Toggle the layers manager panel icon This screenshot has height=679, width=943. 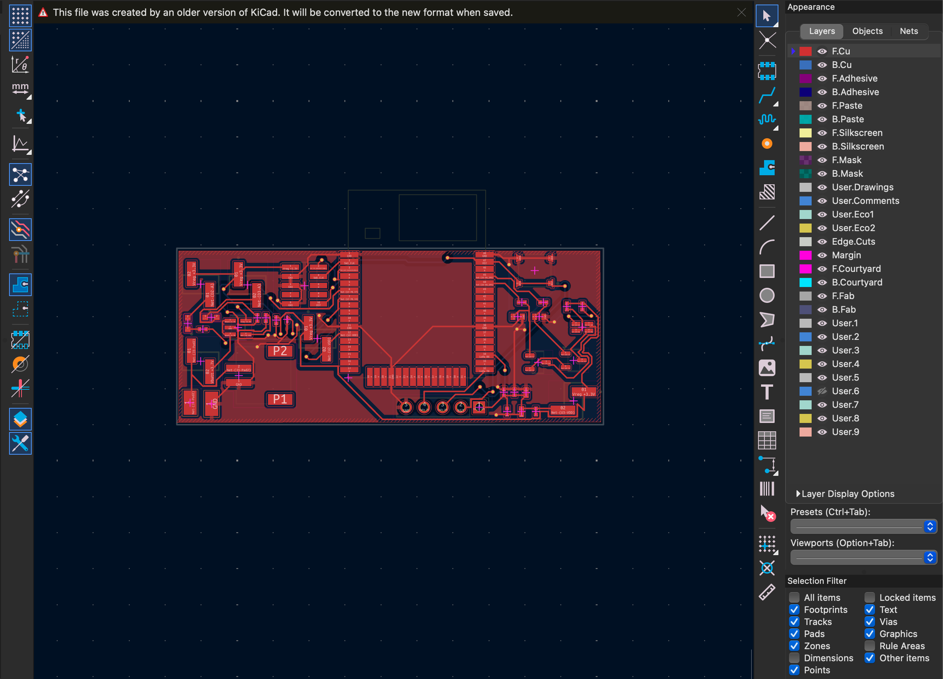tap(20, 420)
